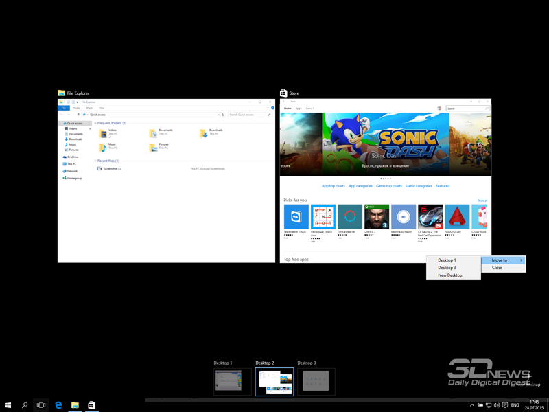Open the View ribbon tab in File Explorer

[x=102, y=108]
